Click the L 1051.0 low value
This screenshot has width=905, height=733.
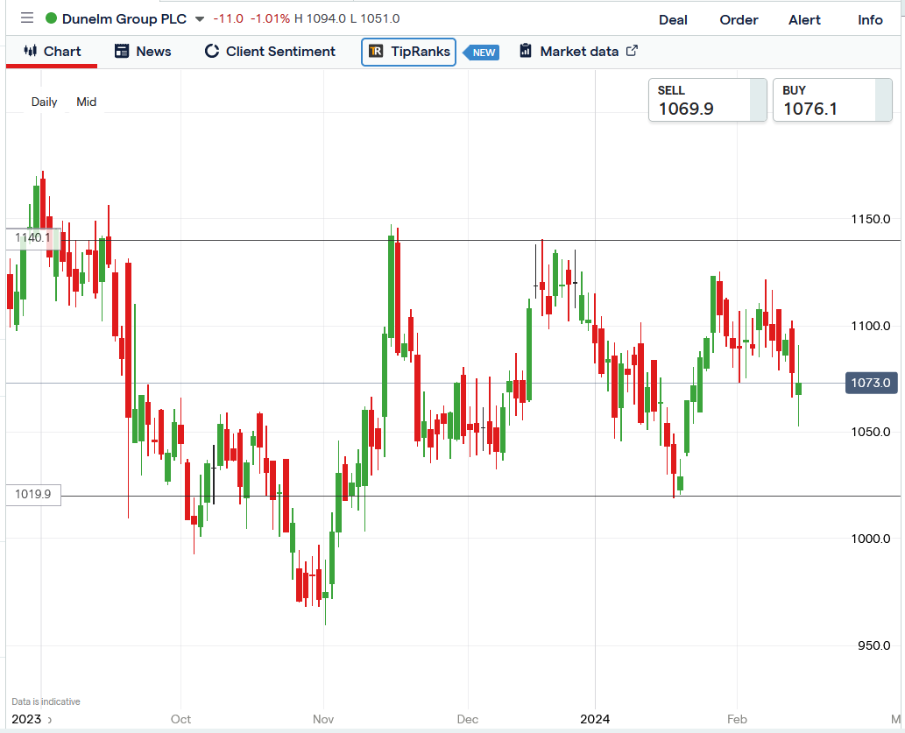pos(375,18)
